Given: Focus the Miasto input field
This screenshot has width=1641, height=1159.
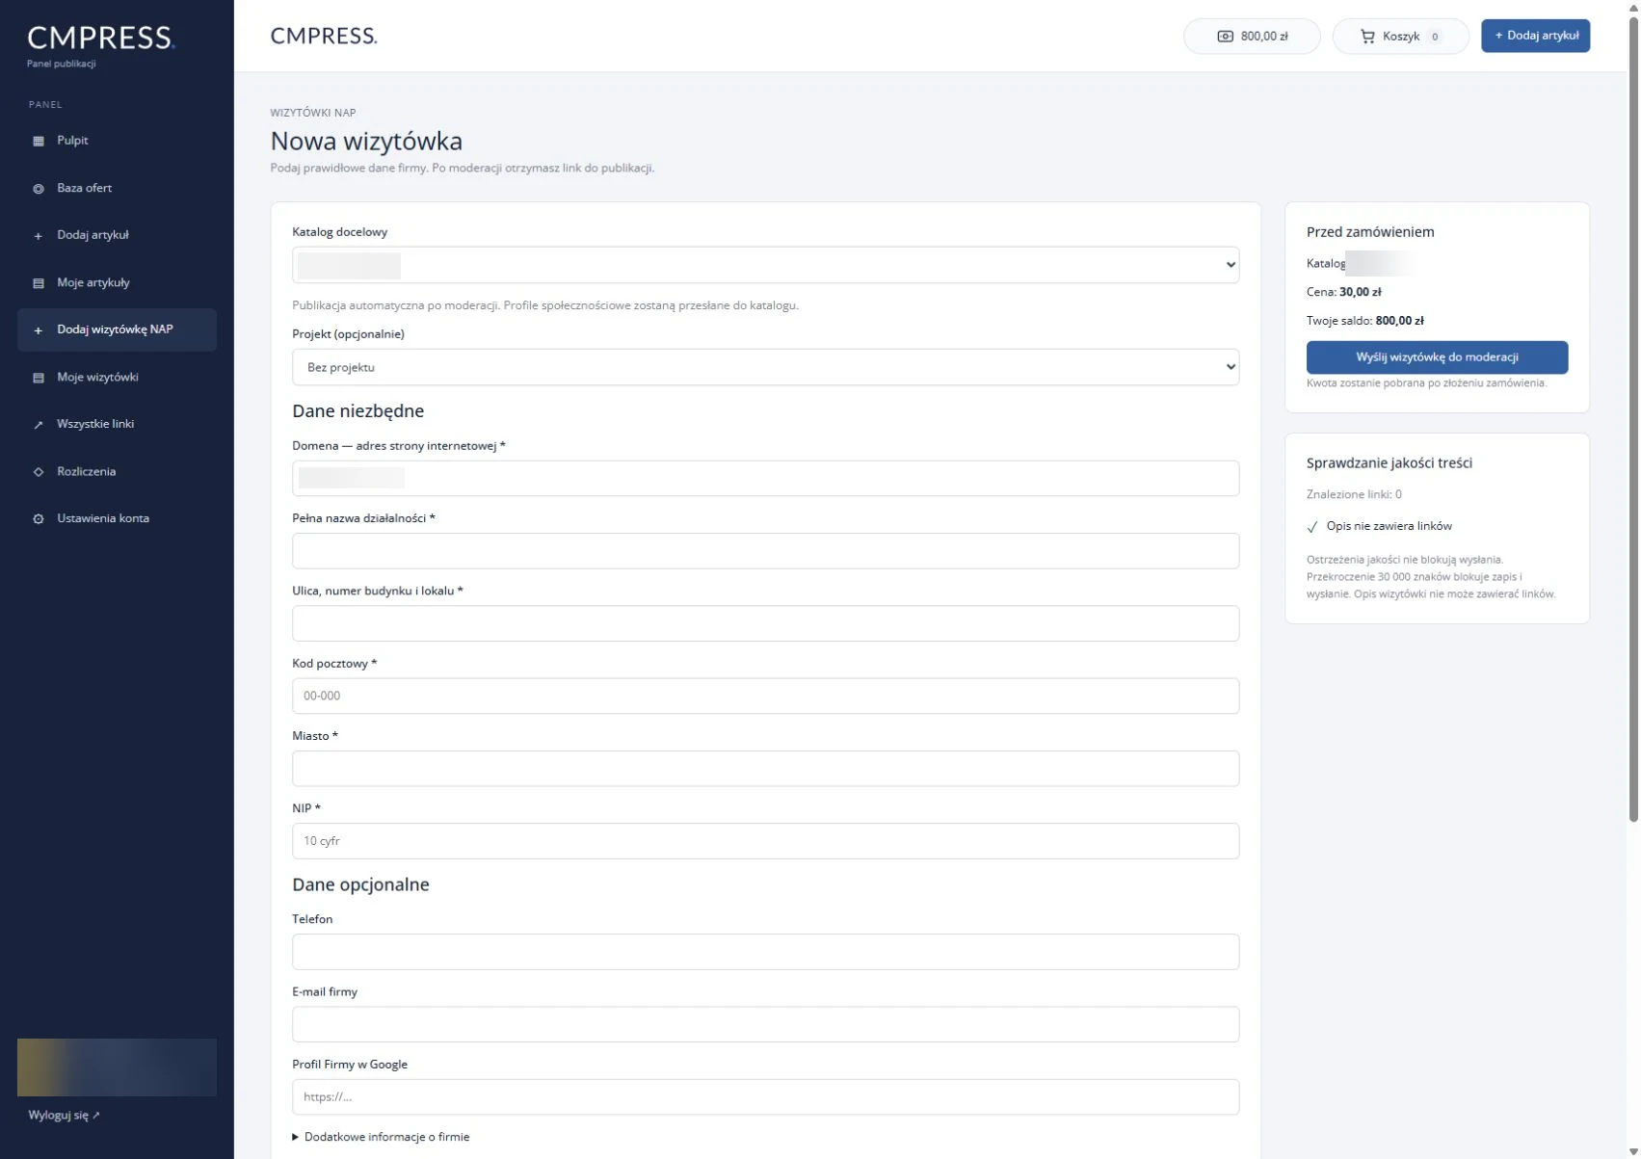Looking at the screenshot, I should [765, 769].
